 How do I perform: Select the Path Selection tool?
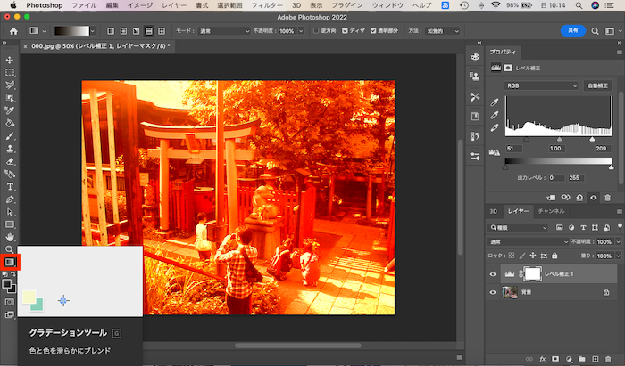(x=10, y=212)
